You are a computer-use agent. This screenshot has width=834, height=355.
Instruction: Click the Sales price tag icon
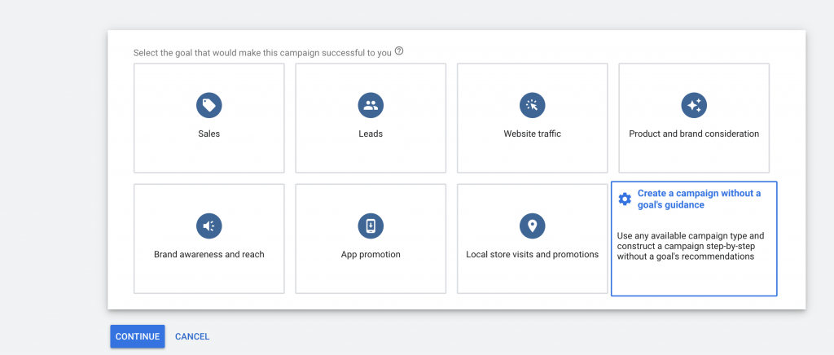pyautogui.click(x=208, y=105)
